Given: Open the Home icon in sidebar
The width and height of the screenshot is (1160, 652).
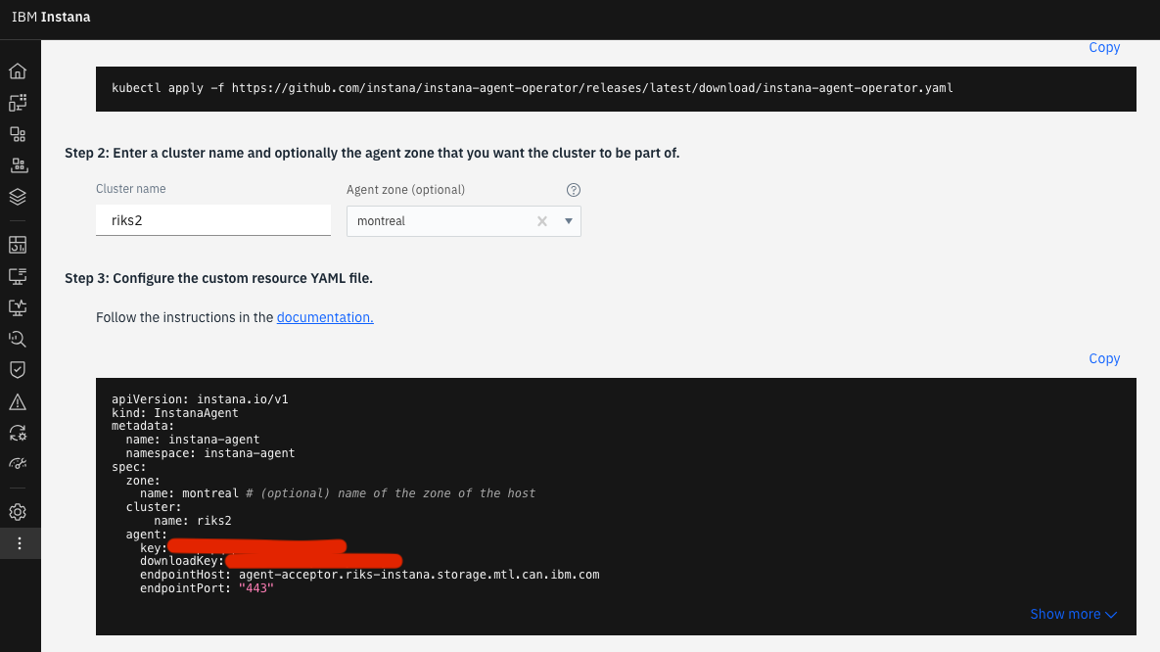Looking at the screenshot, I should click(18, 71).
